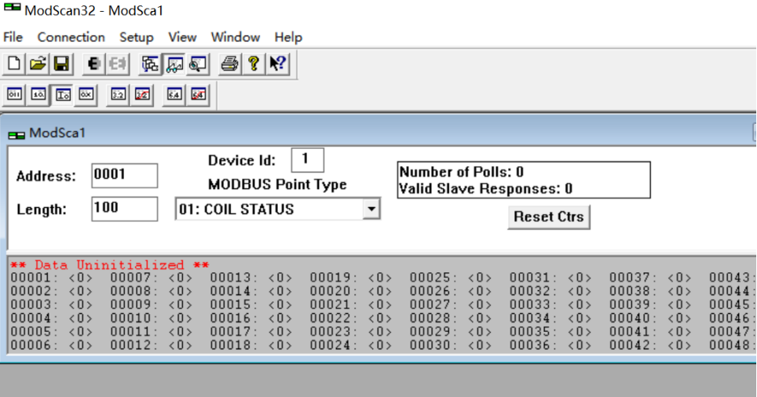The height and width of the screenshot is (397, 757).
Task: Toggle the show data glasses icon
Action: [x=174, y=64]
